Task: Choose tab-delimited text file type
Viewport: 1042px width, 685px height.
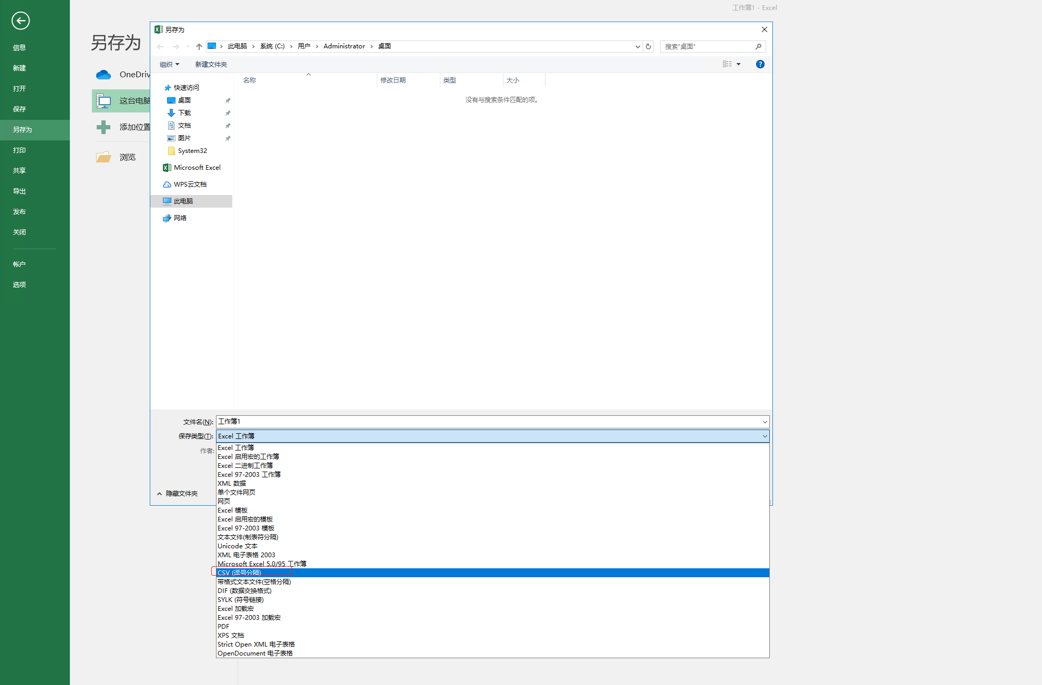Action: click(493, 537)
